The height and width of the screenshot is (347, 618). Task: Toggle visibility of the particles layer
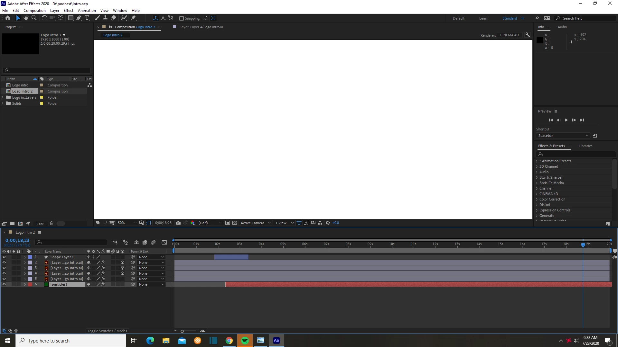tap(4, 284)
